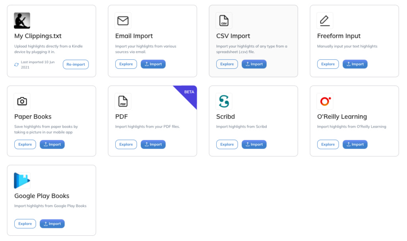Click the Scribd logo icon

(224, 101)
